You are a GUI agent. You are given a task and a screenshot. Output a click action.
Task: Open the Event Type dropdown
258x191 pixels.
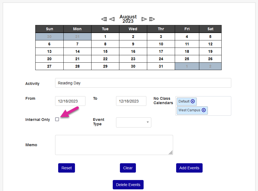(134, 122)
